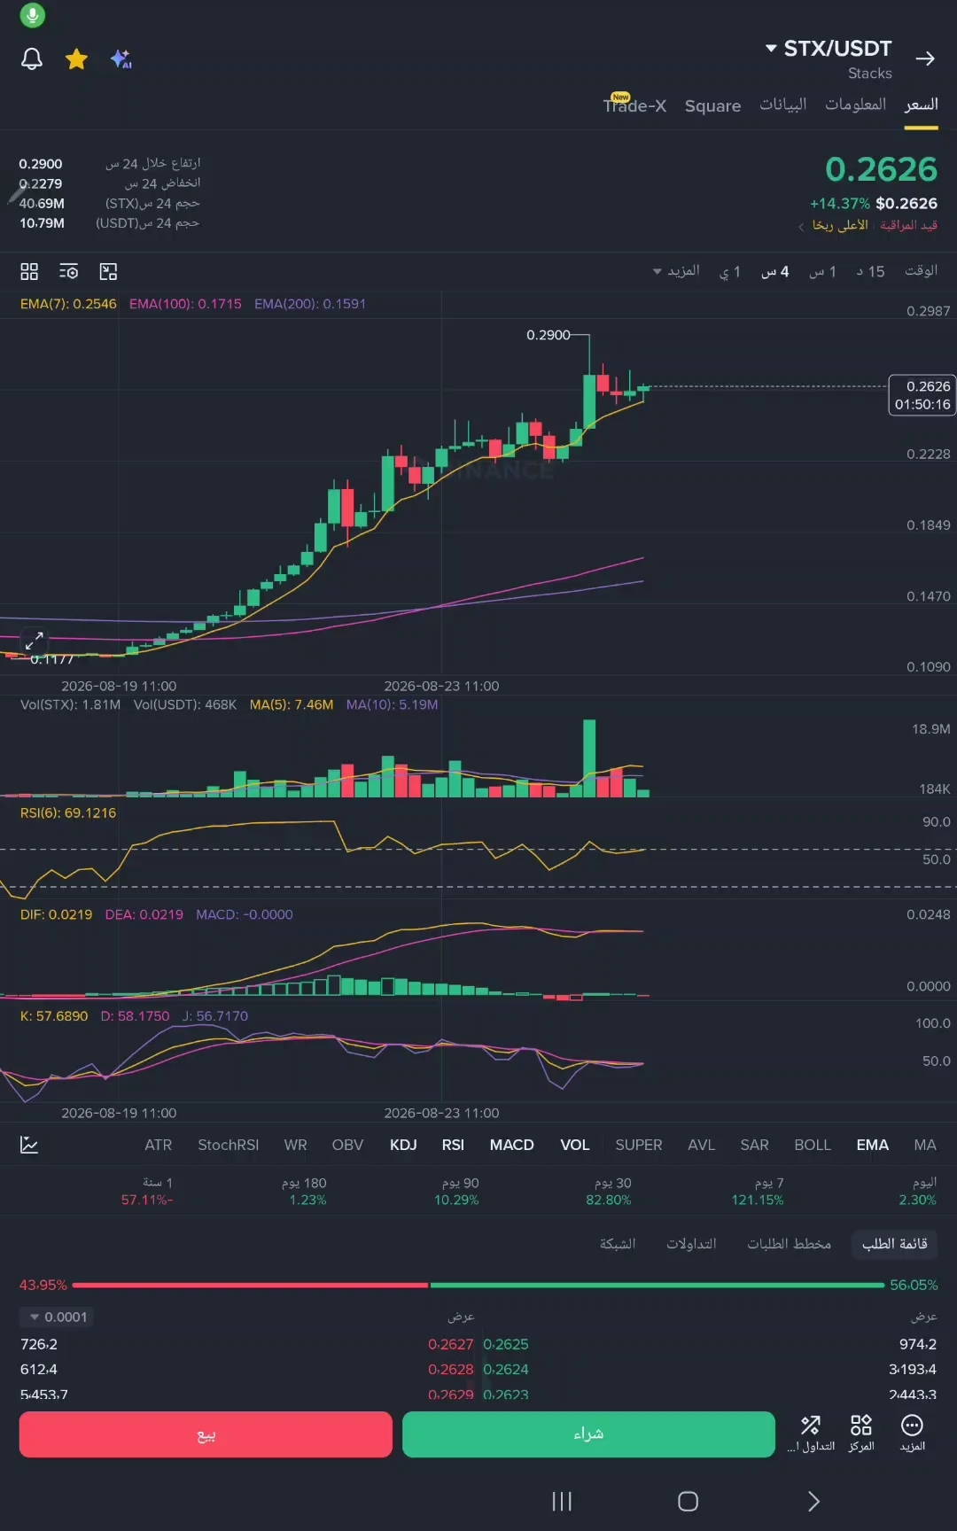Viewport: 957px width, 1531px height.
Task: Open the الأعلى ربحًا top gainers link
Action: coord(833,225)
